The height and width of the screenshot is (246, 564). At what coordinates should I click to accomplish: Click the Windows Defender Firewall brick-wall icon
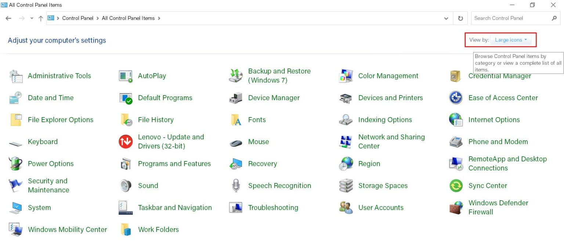click(x=456, y=208)
